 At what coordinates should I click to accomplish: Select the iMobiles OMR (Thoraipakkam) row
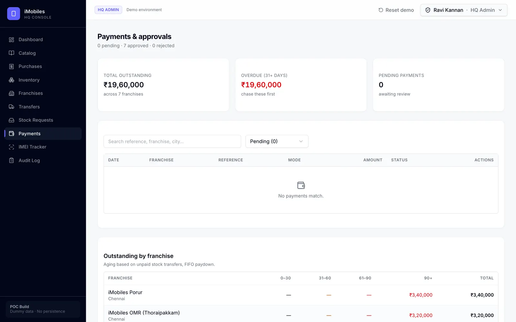[x=301, y=315]
